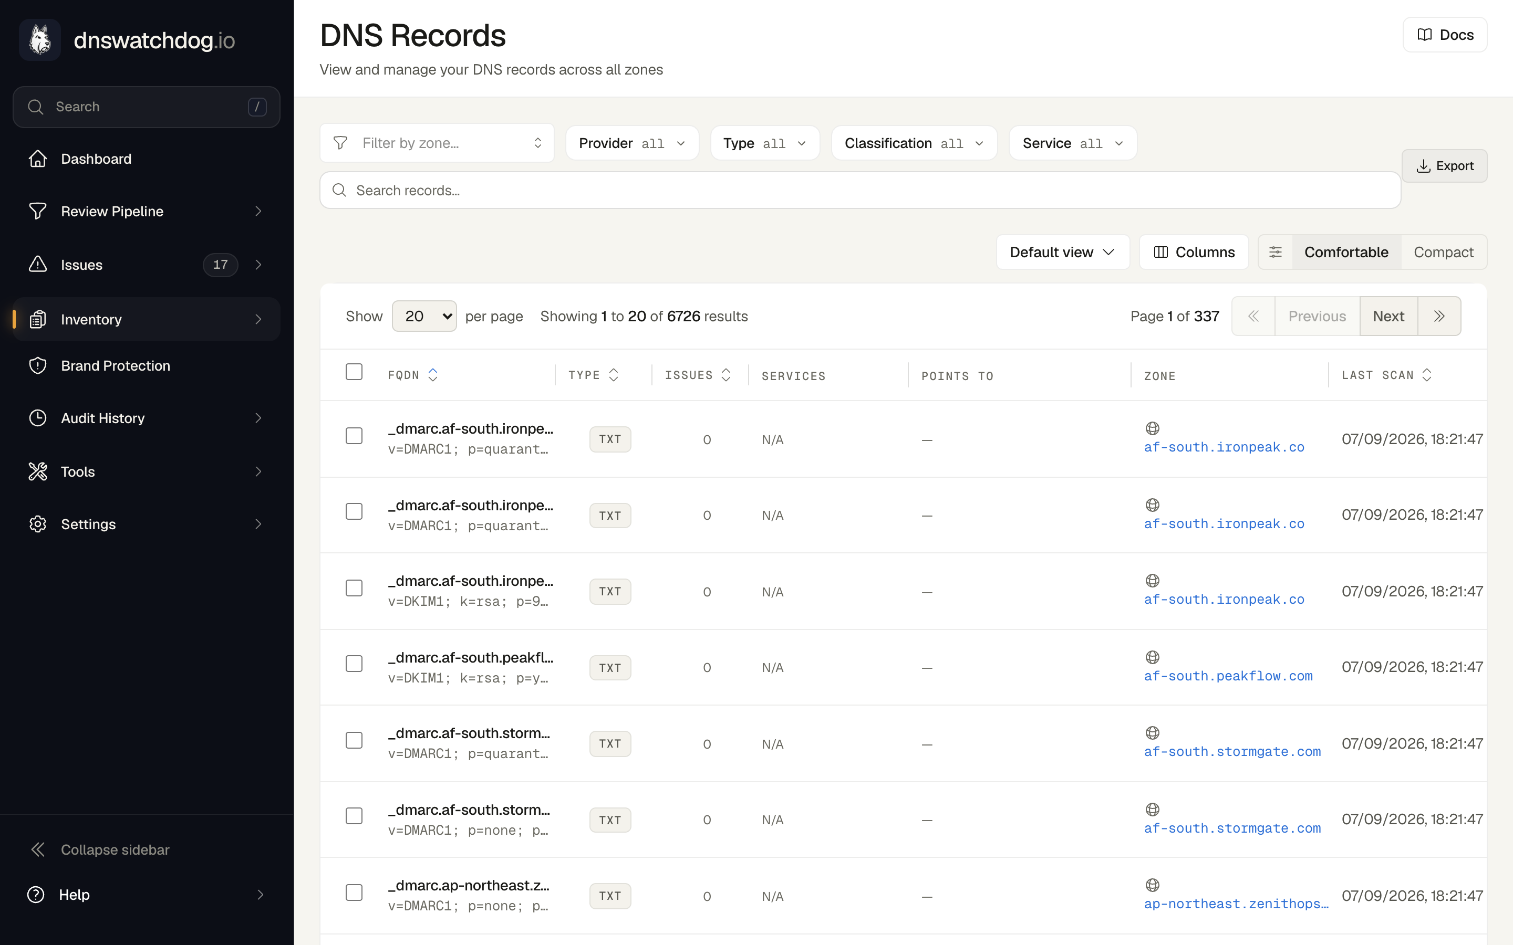
Task: Jump to last page double-arrow
Action: [1439, 316]
